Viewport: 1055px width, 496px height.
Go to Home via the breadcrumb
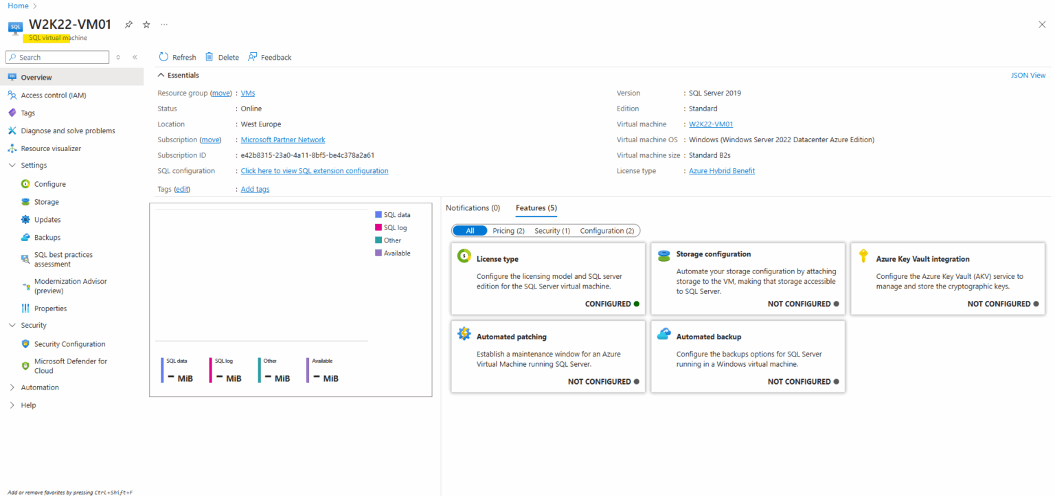click(x=18, y=5)
